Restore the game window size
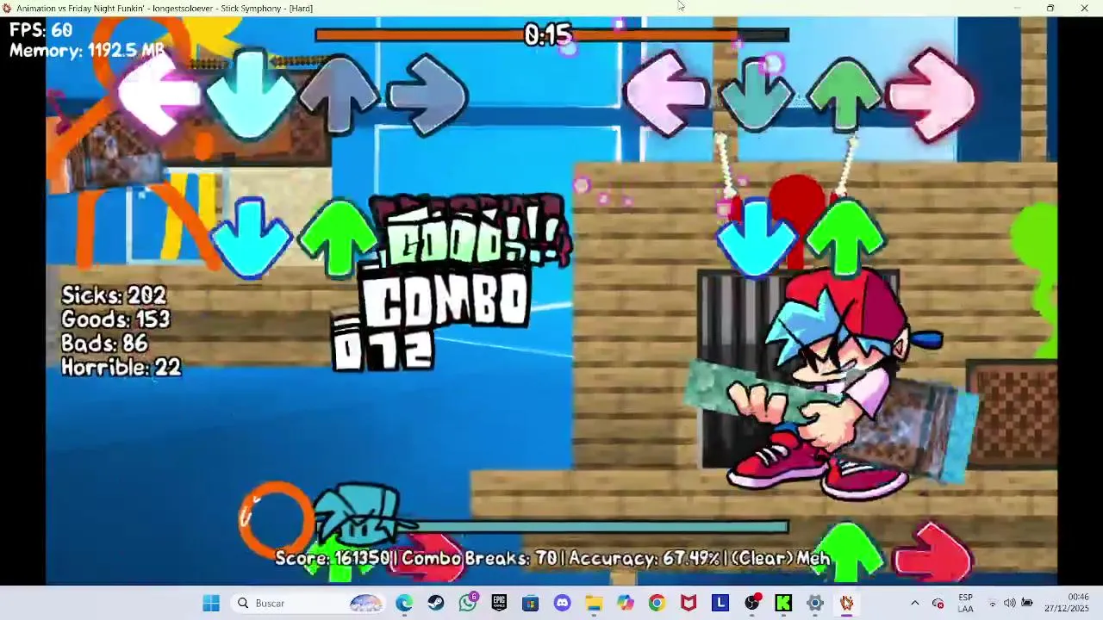 point(1050,8)
